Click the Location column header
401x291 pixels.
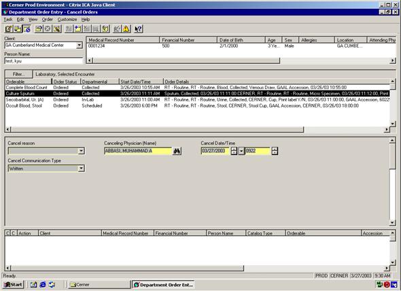pyautogui.click(x=351, y=40)
